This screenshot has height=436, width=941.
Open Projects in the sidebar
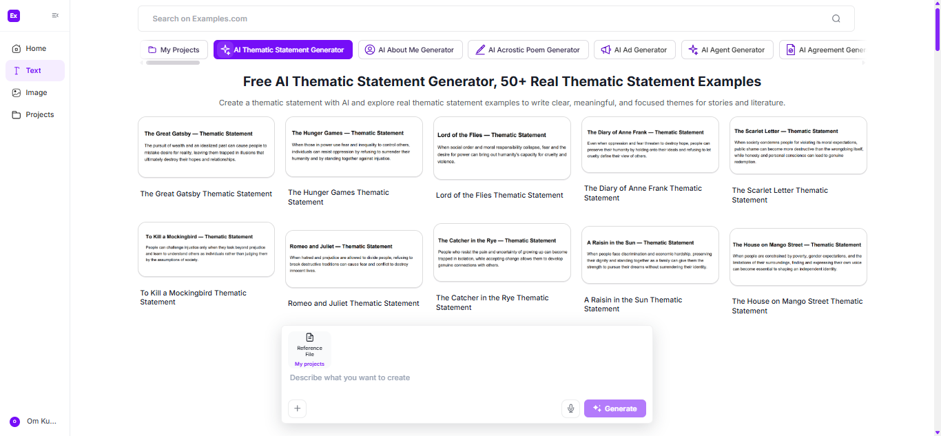pos(35,114)
